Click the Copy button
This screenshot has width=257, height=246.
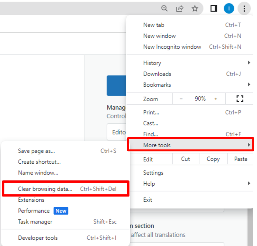coord(213,159)
